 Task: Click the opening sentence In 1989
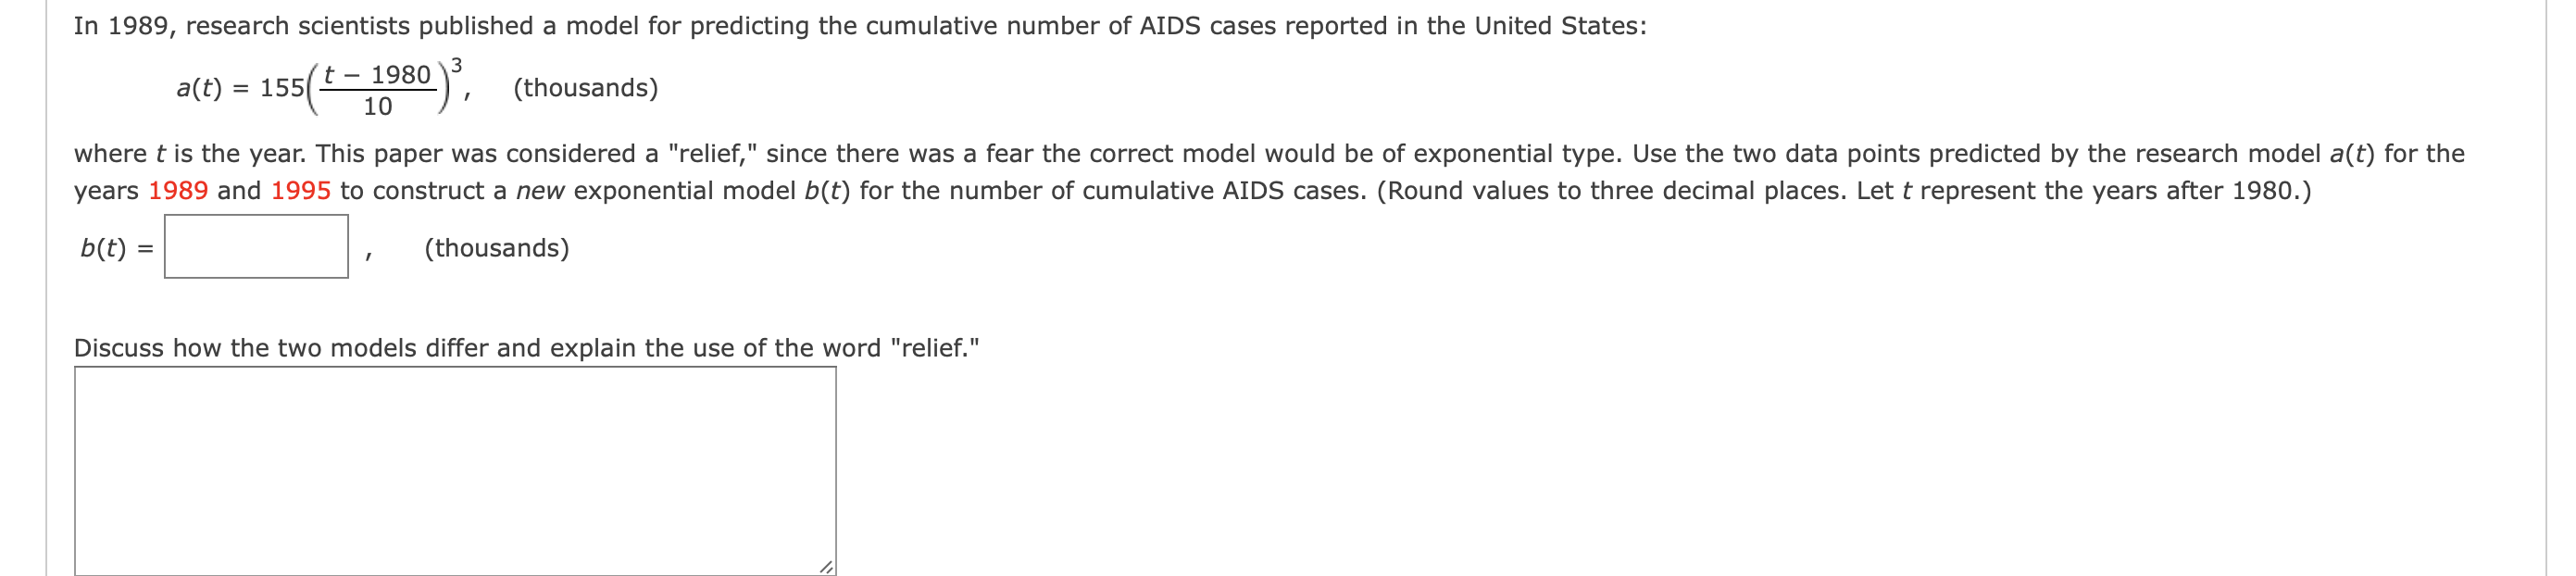(860, 26)
